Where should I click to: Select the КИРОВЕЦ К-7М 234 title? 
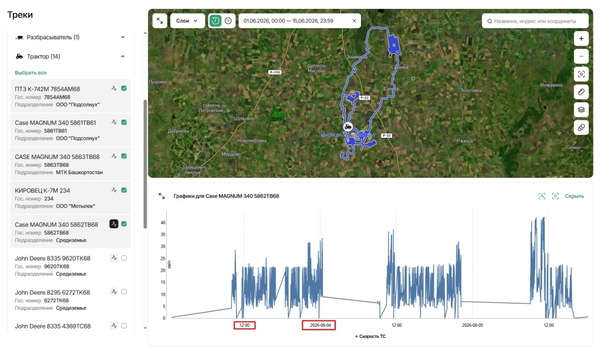pyautogui.click(x=42, y=190)
